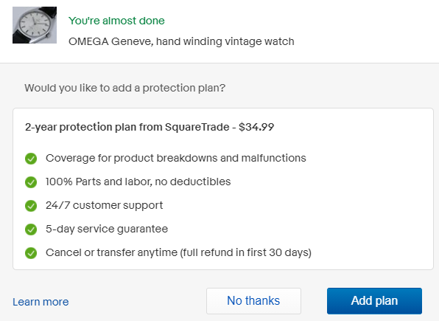The height and width of the screenshot is (321, 439).
Task: Click the word SquareTrade in the plan heading
Action: pyautogui.click(x=197, y=127)
